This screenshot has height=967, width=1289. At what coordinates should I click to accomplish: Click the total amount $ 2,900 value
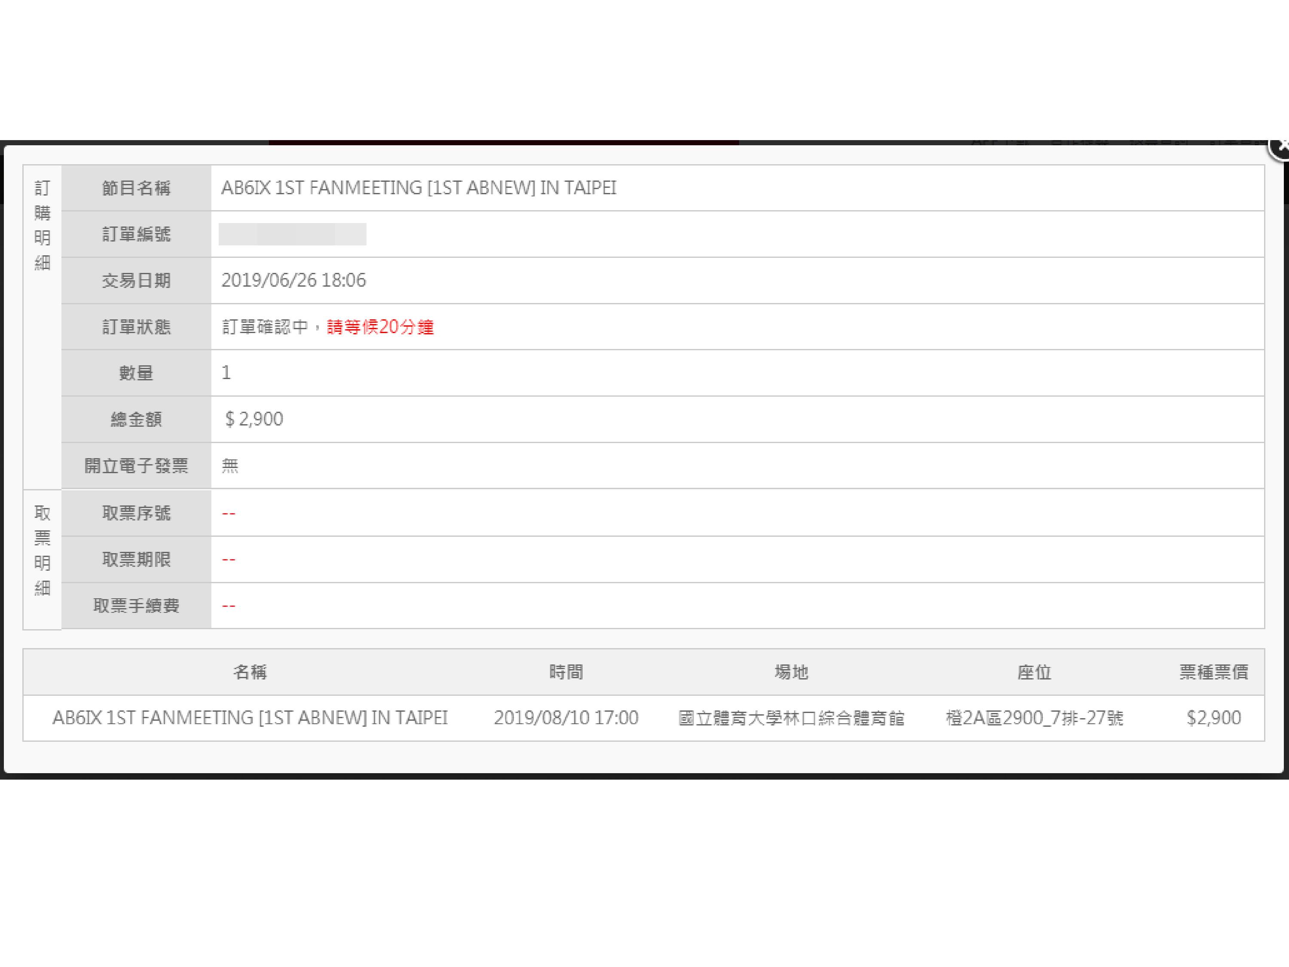(254, 419)
